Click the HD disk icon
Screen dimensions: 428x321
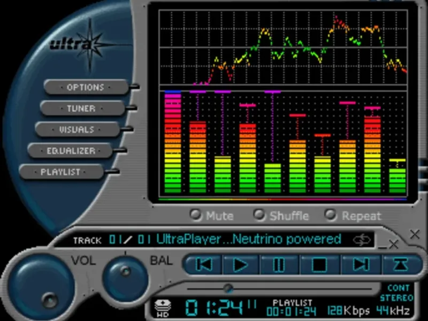pos(163,308)
